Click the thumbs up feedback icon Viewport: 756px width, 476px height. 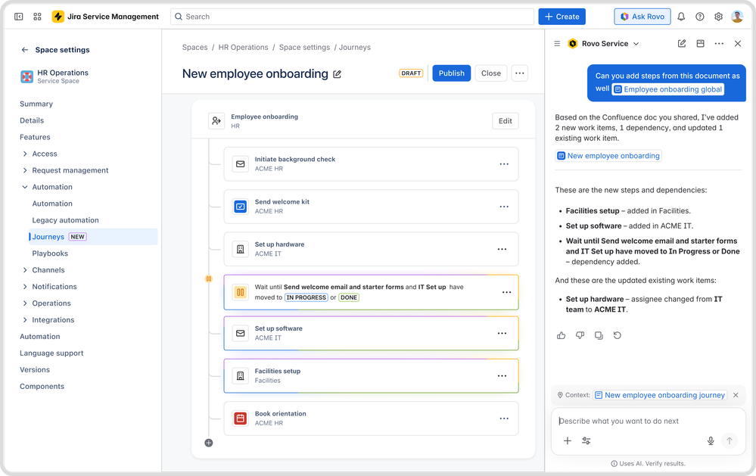click(562, 335)
